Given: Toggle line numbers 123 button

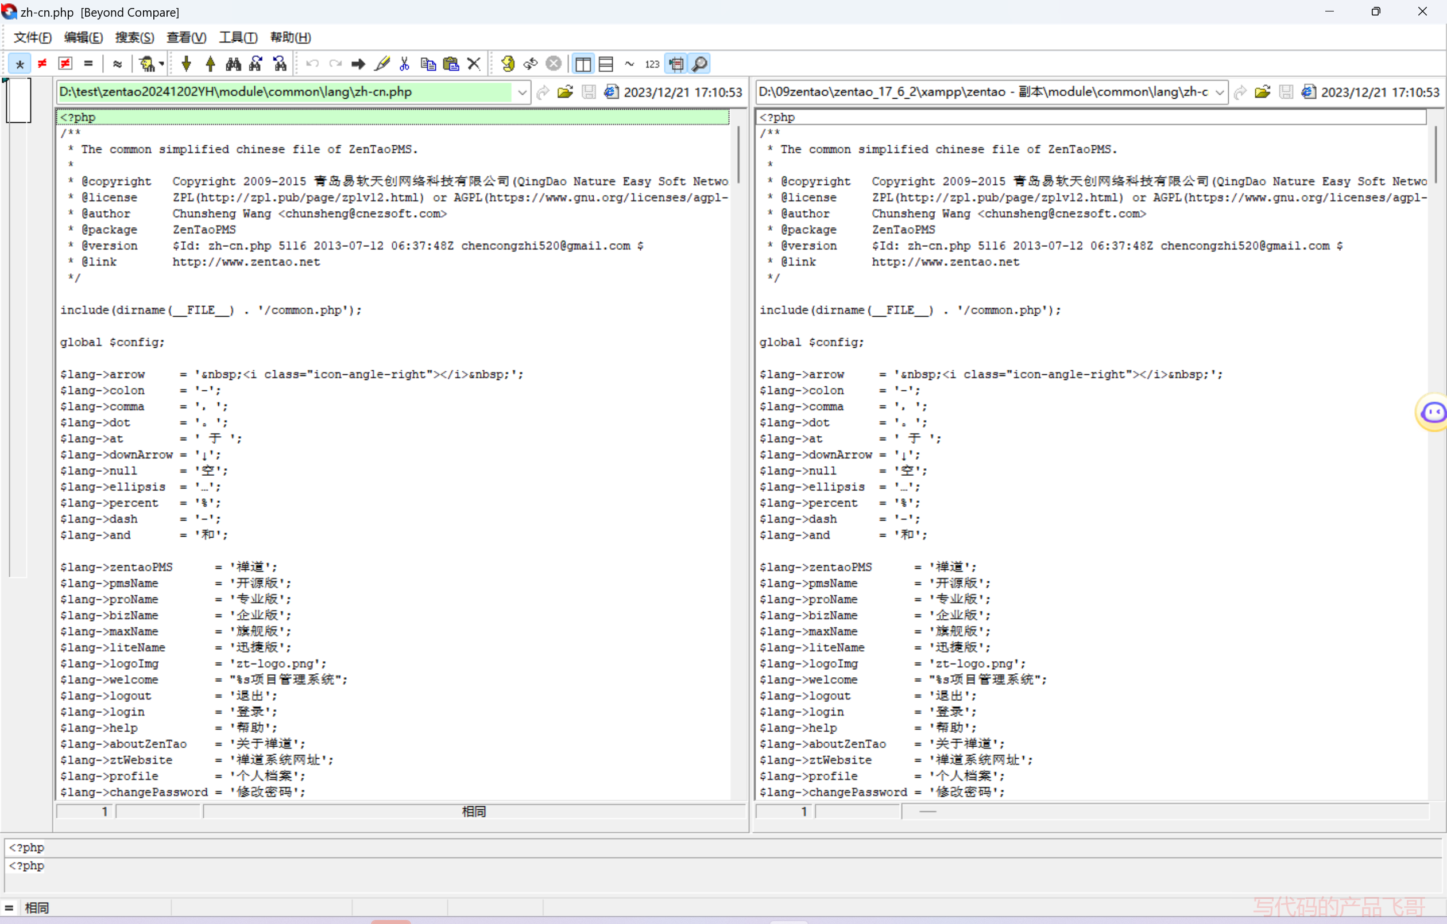Looking at the screenshot, I should [652, 64].
